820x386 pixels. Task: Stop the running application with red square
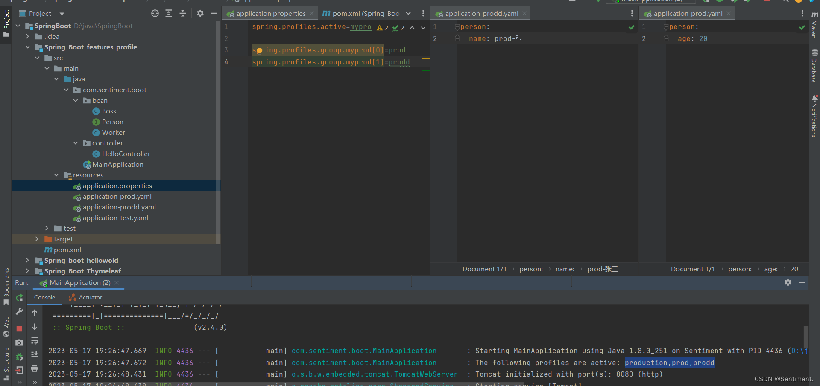tap(19, 329)
